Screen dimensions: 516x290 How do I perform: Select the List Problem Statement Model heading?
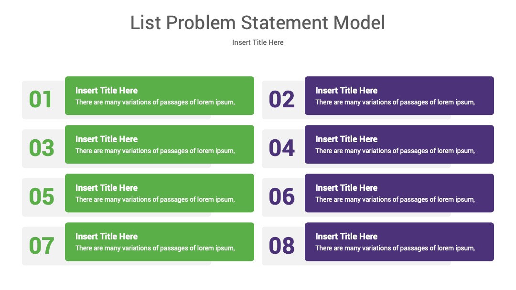pos(258,23)
